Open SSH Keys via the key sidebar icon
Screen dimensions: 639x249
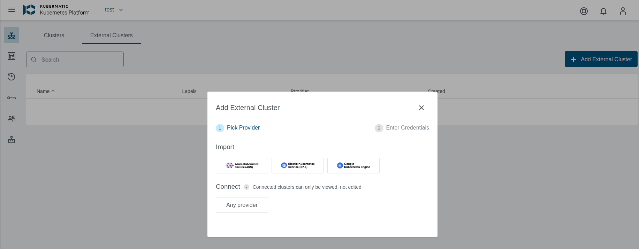pos(11,98)
